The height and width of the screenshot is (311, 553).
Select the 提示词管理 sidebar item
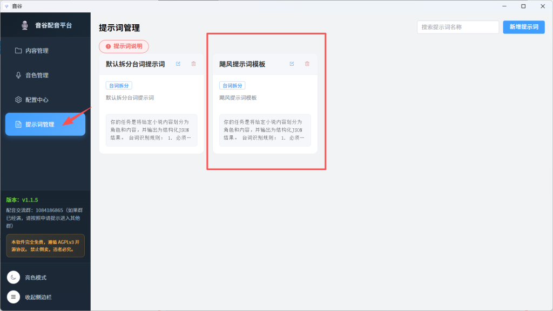point(45,124)
